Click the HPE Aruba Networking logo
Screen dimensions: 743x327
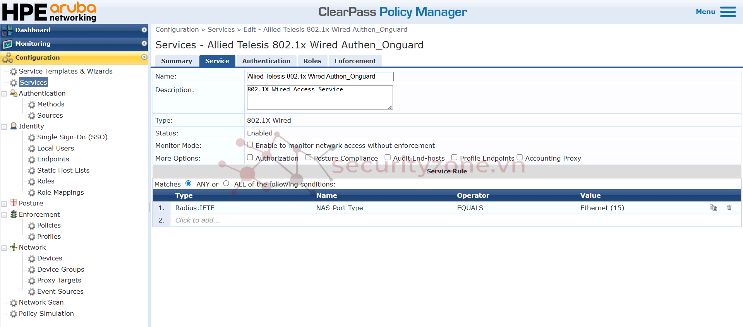(x=49, y=12)
